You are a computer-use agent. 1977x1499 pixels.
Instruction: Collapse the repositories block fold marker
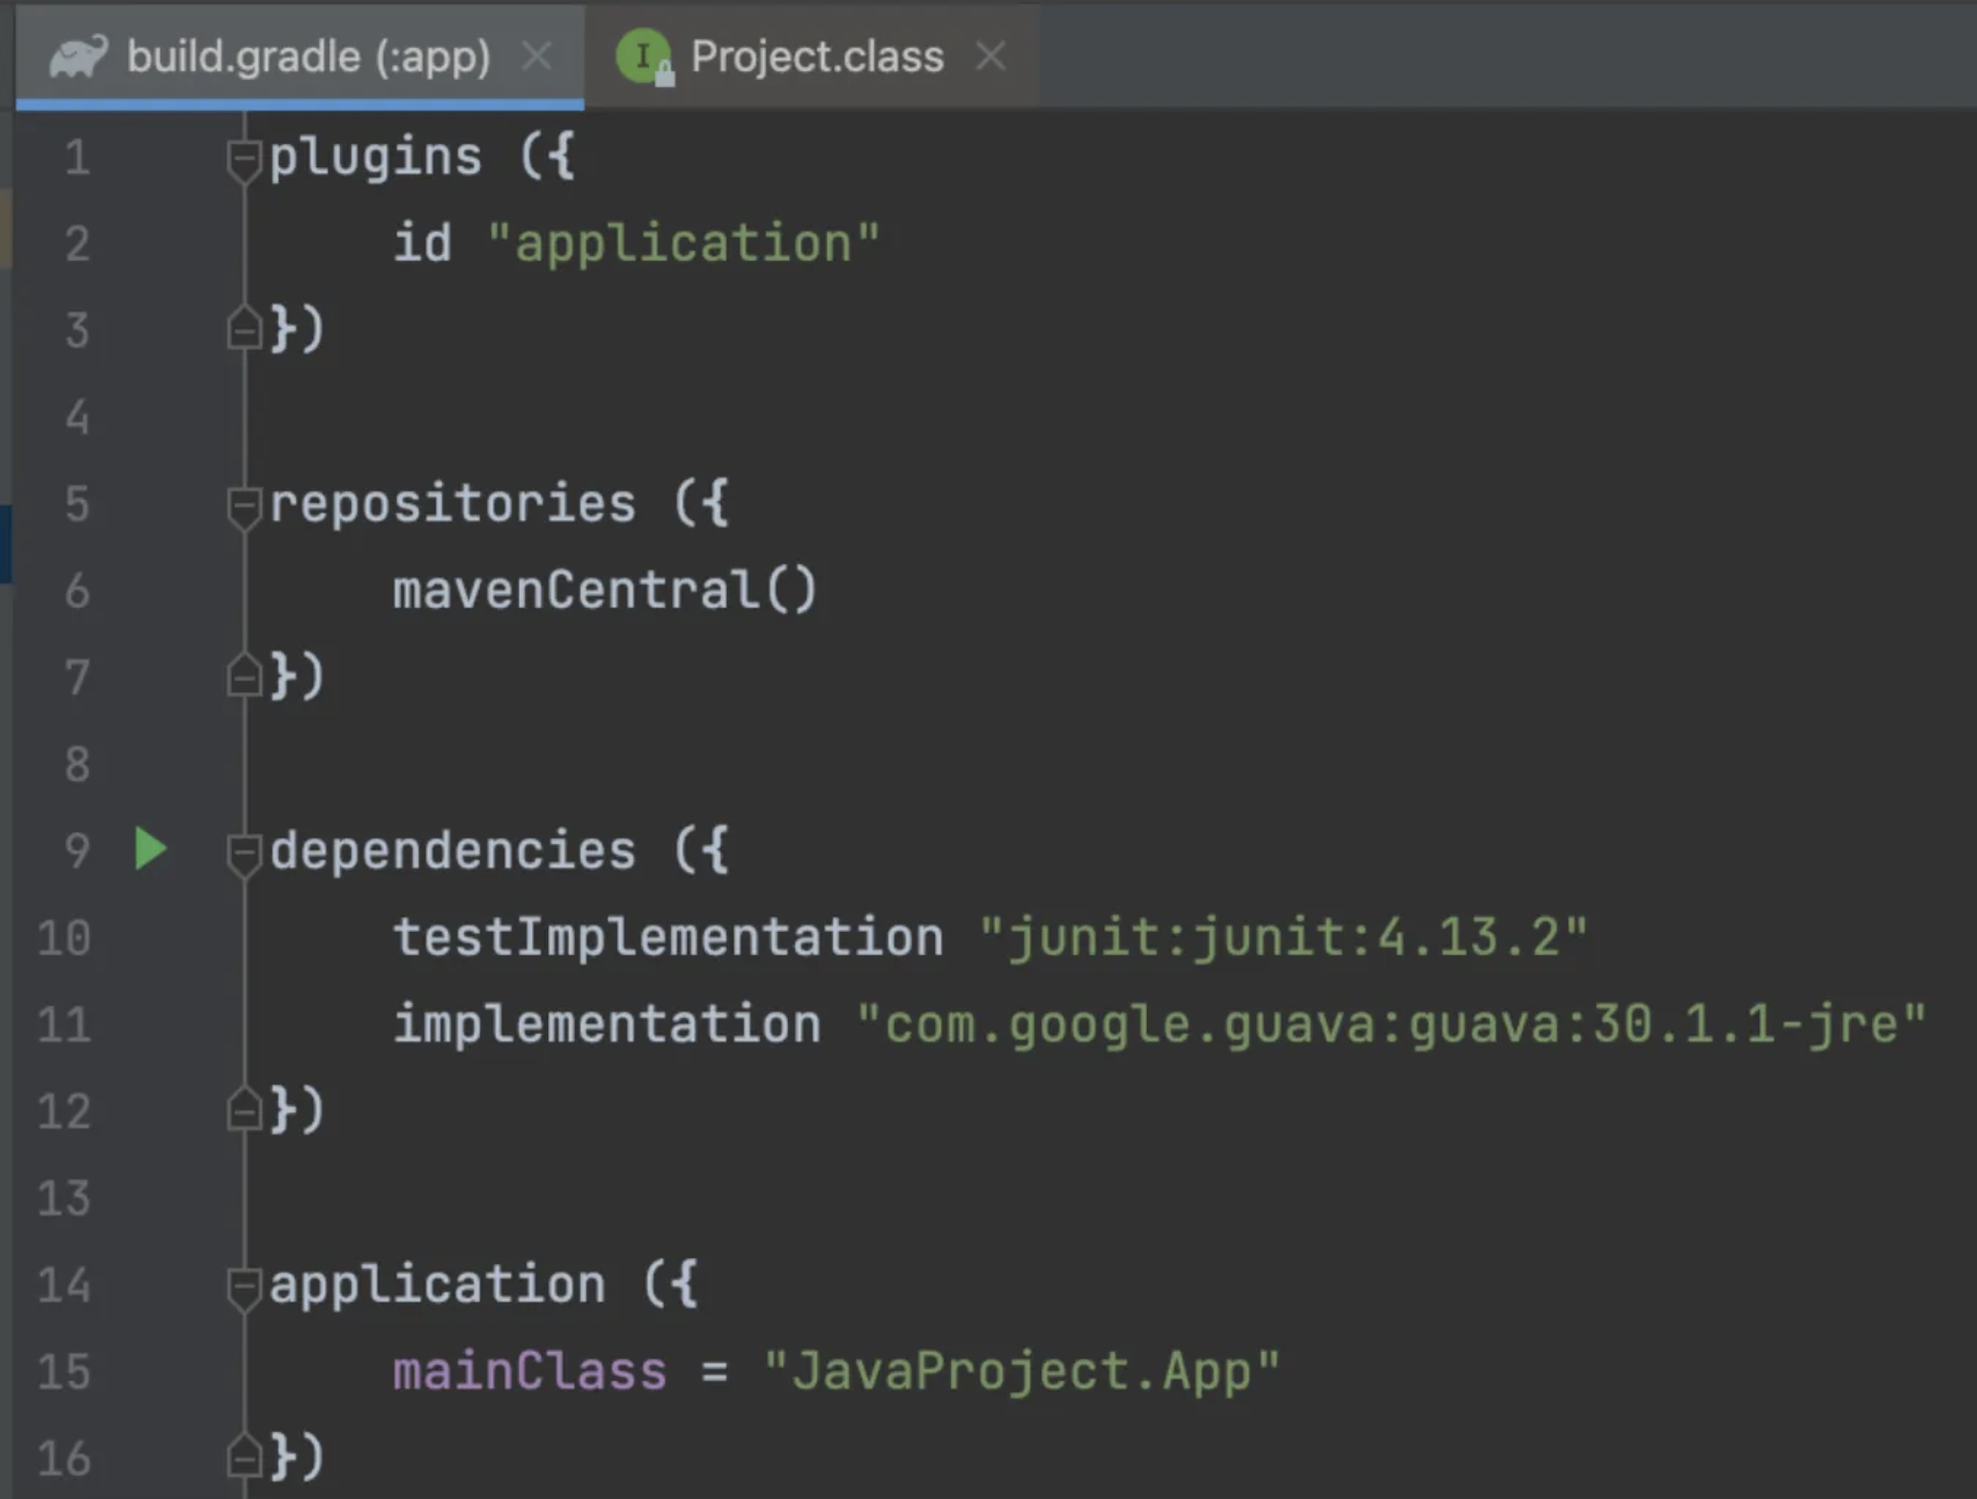click(x=244, y=506)
